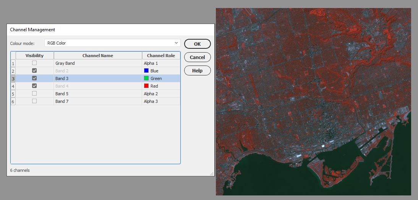
Task: Sort by Channel Role column header
Action: tap(161, 56)
